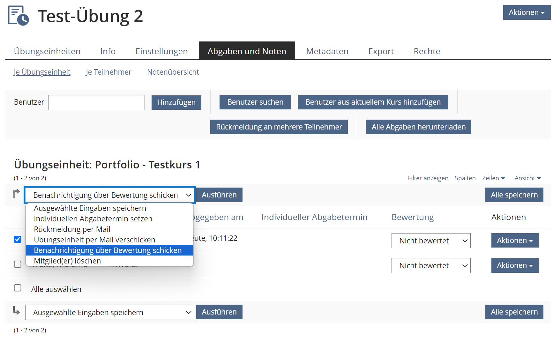The width and height of the screenshot is (553, 341).
Task: Uncheck the checked participant row checkbox
Action: [x=18, y=239]
